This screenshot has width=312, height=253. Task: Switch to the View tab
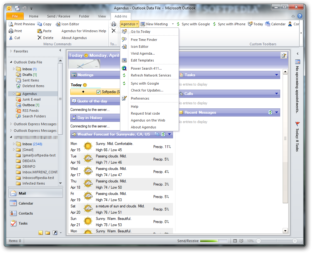coord(102,16)
